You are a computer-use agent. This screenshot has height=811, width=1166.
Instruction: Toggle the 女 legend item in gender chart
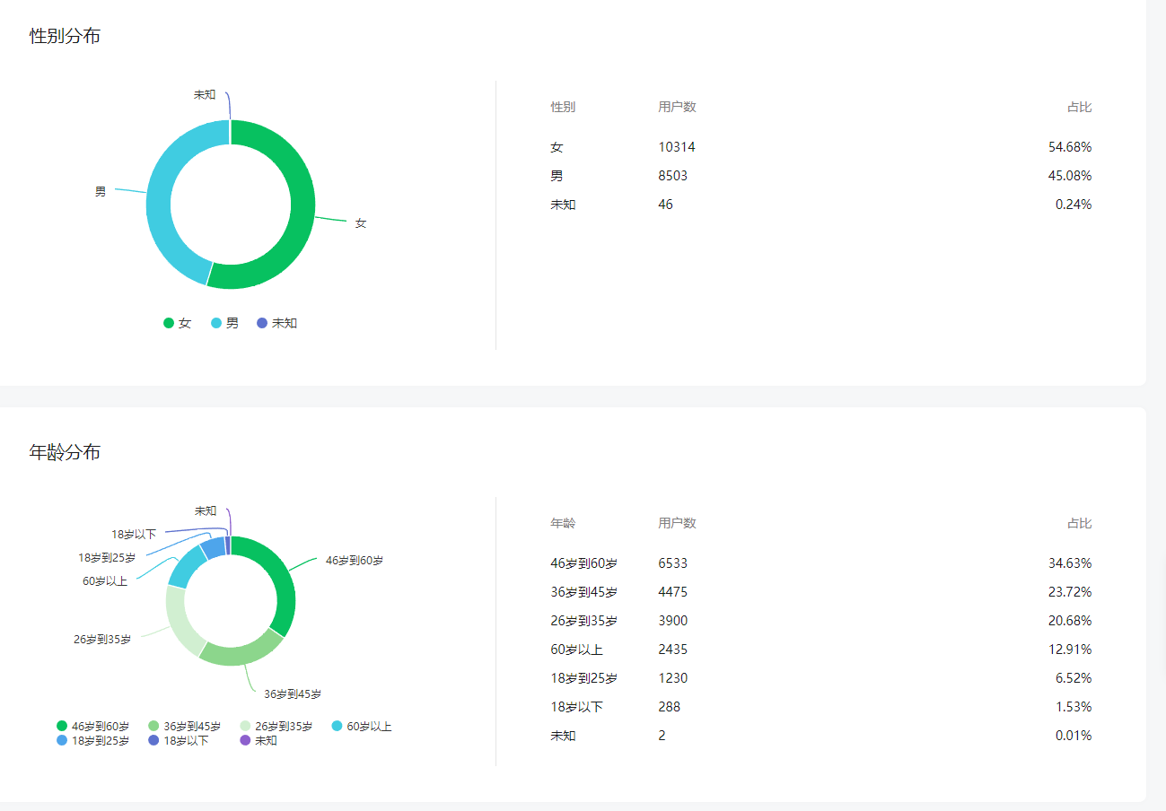(x=177, y=323)
